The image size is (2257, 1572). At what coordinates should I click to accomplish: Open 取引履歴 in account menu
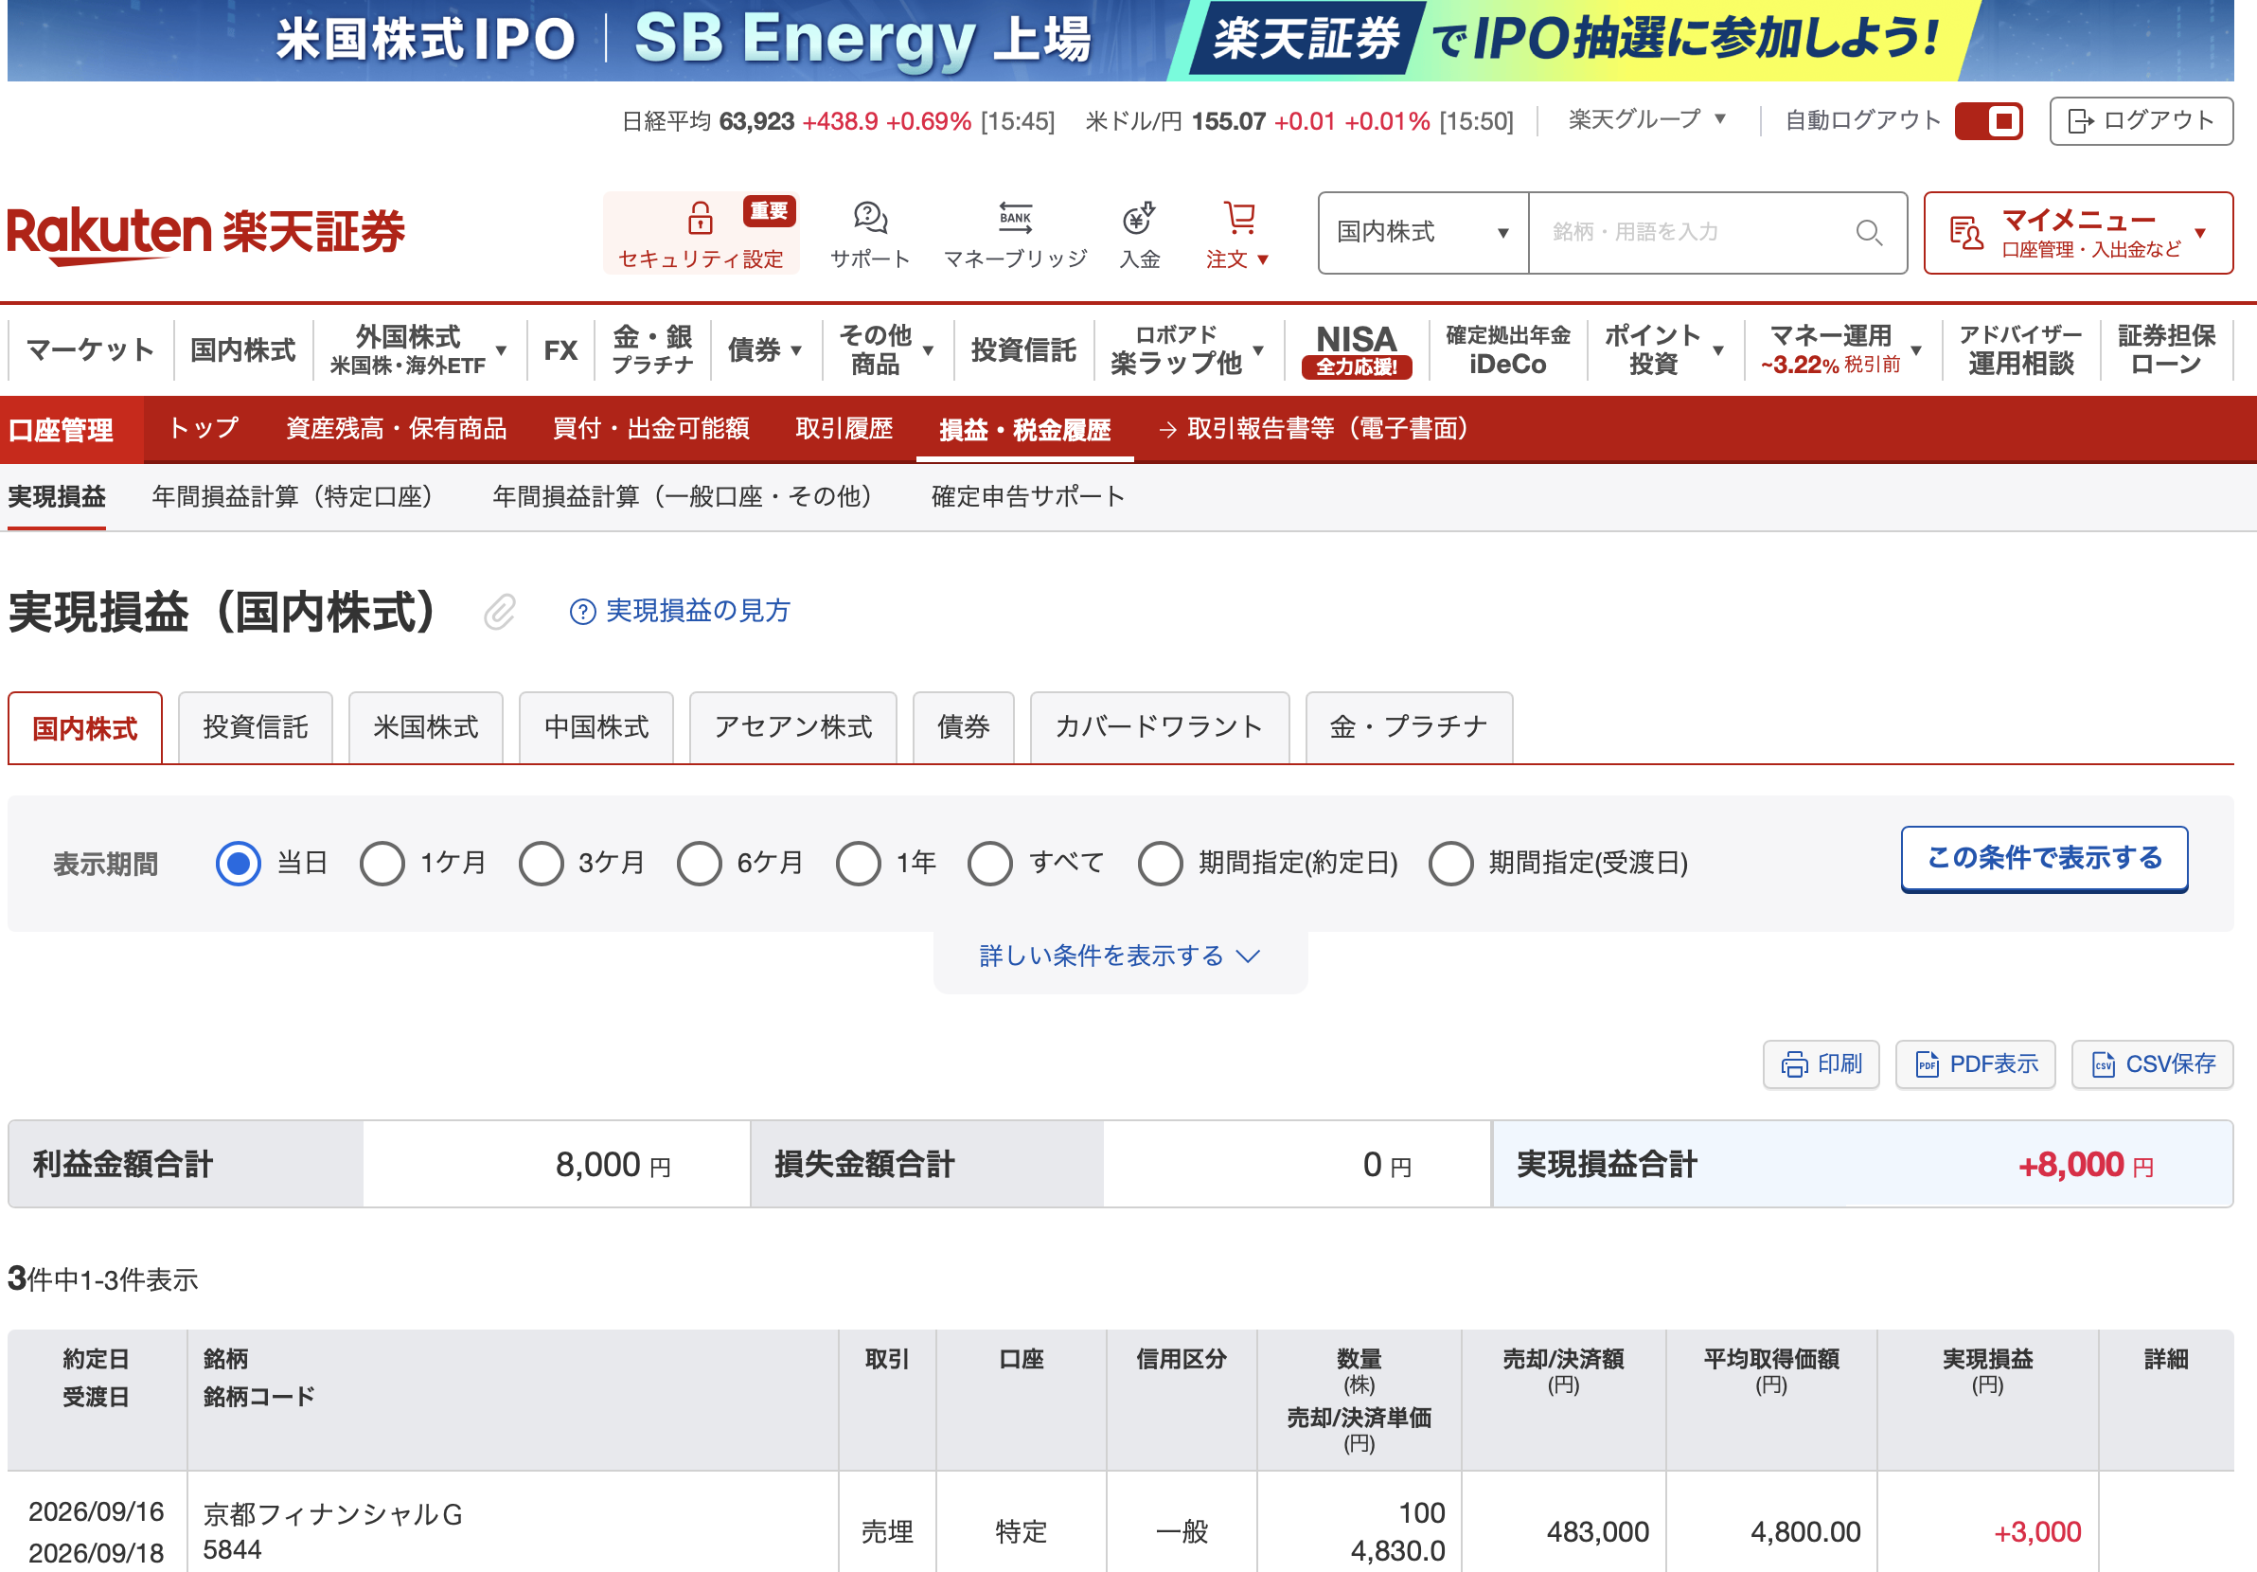844,429
